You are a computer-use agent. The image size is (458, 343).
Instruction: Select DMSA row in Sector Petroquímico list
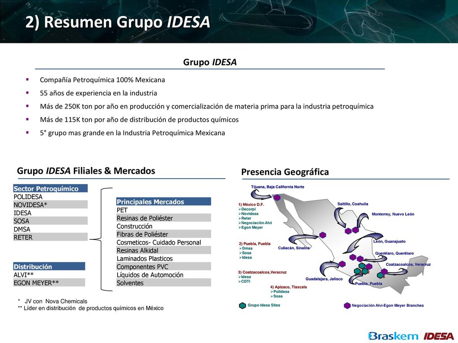tap(50, 229)
